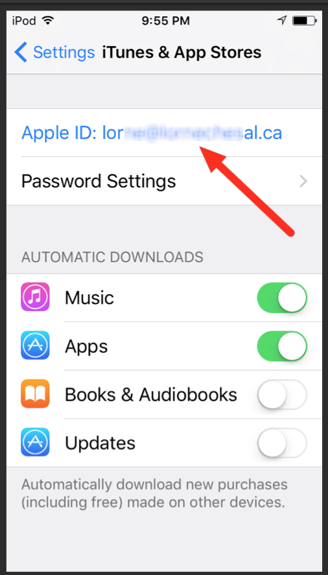Tap the Updates App Store icon

pyautogui.click(x=35, y=442)
